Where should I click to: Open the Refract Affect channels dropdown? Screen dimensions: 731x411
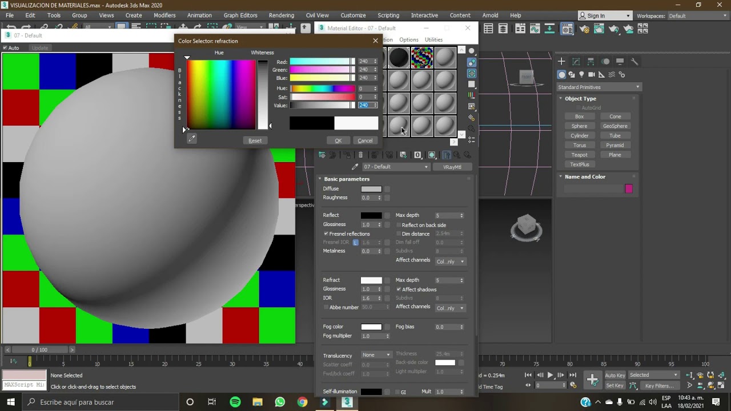point(451,308)
